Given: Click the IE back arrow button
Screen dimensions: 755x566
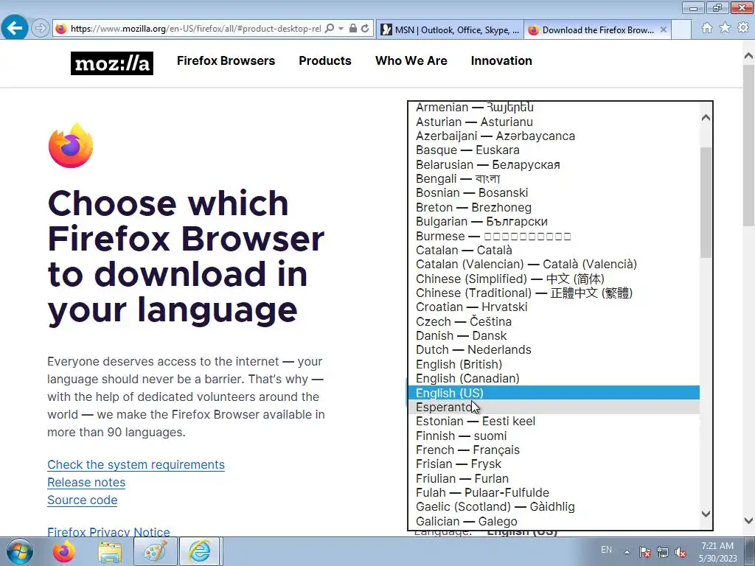Looking at the screenshot, I should [15, 27].
